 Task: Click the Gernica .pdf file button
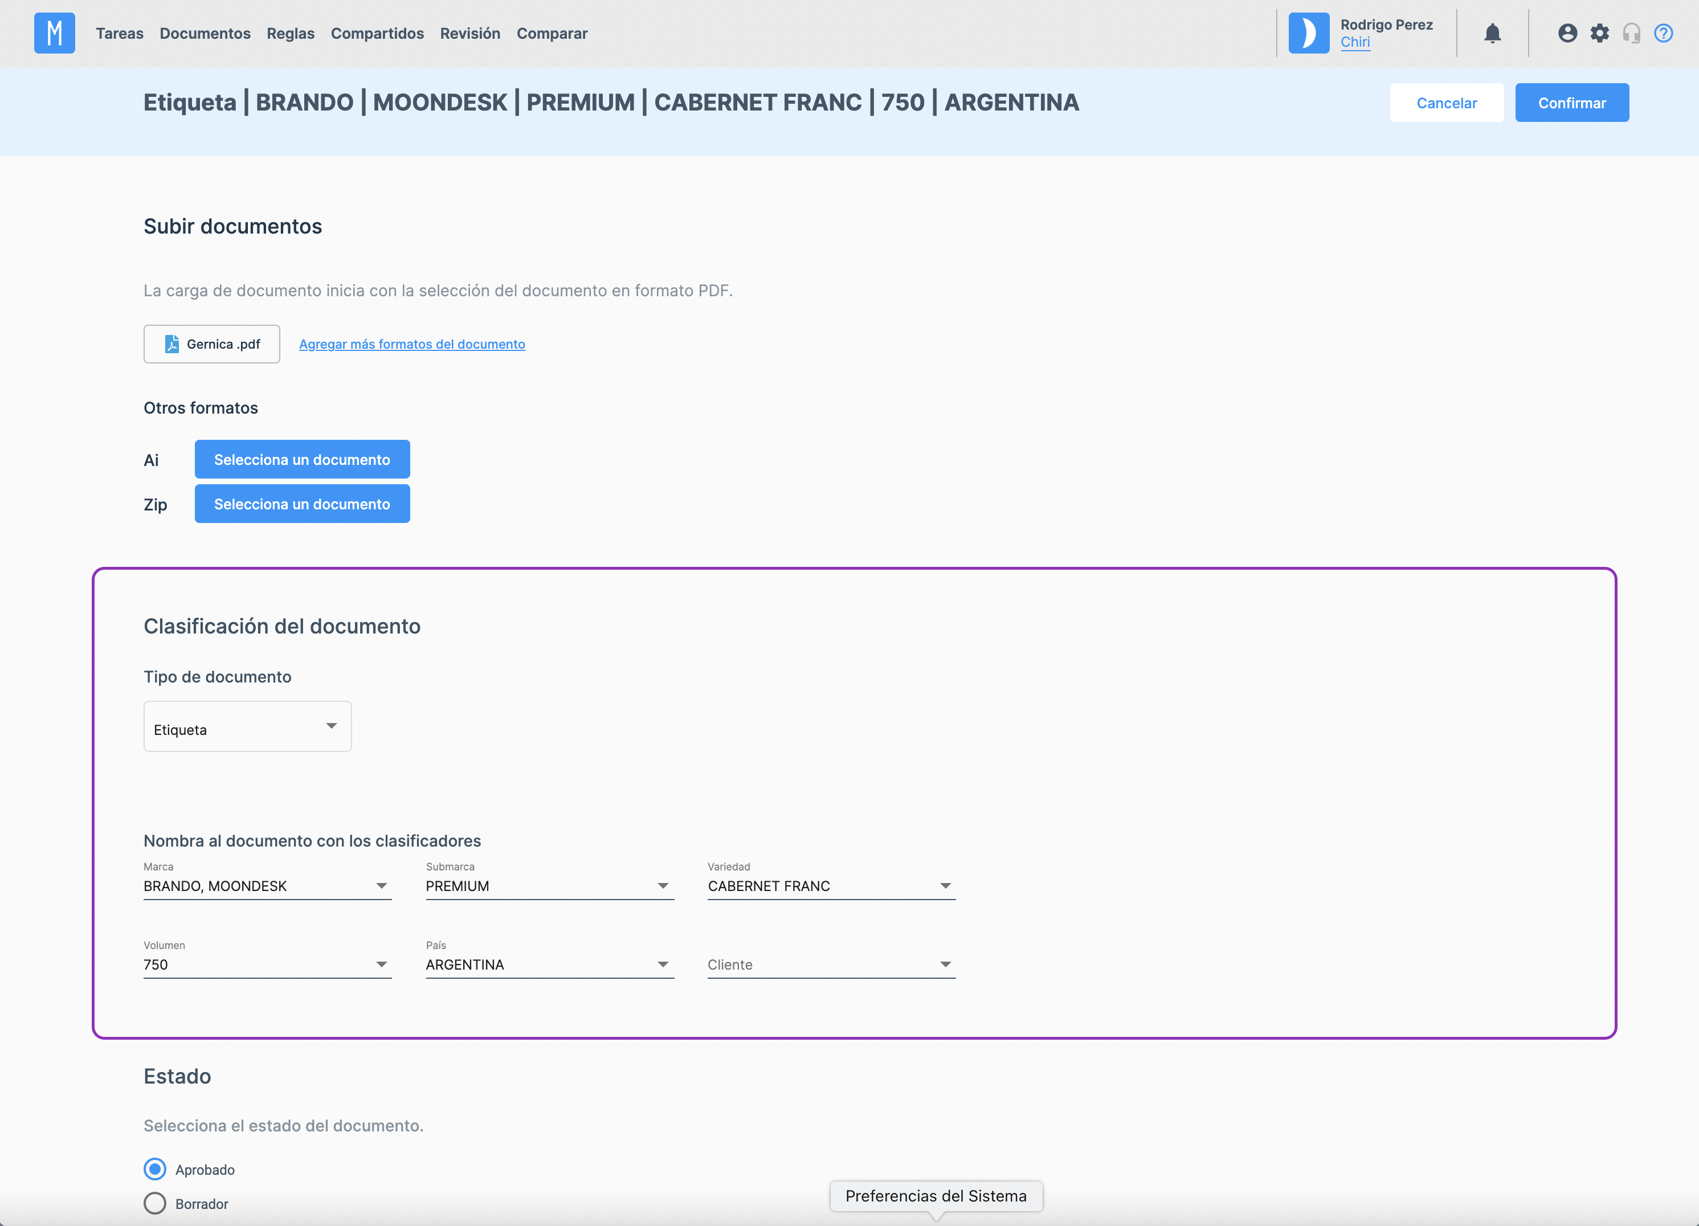pyautogui.click(x=212, y=344)
